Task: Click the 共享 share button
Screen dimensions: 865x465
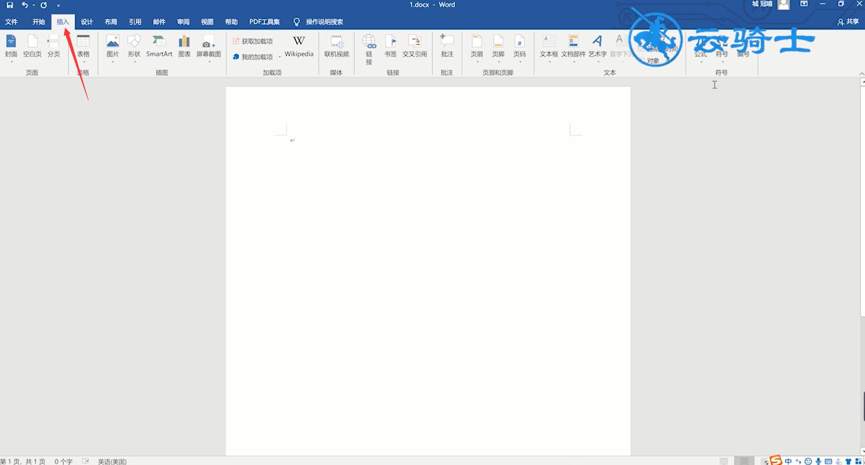Action: point(848,22)
